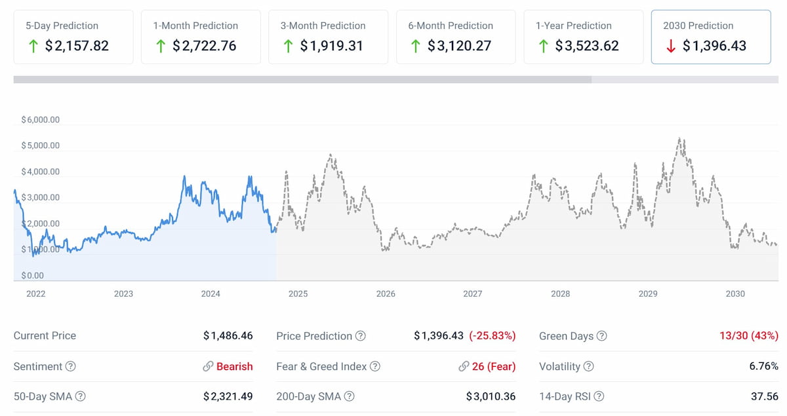This screenshot has height=416, width=787.
Task: Click the 200-Day SMA help icon
Action: click(x=351, y=396)
